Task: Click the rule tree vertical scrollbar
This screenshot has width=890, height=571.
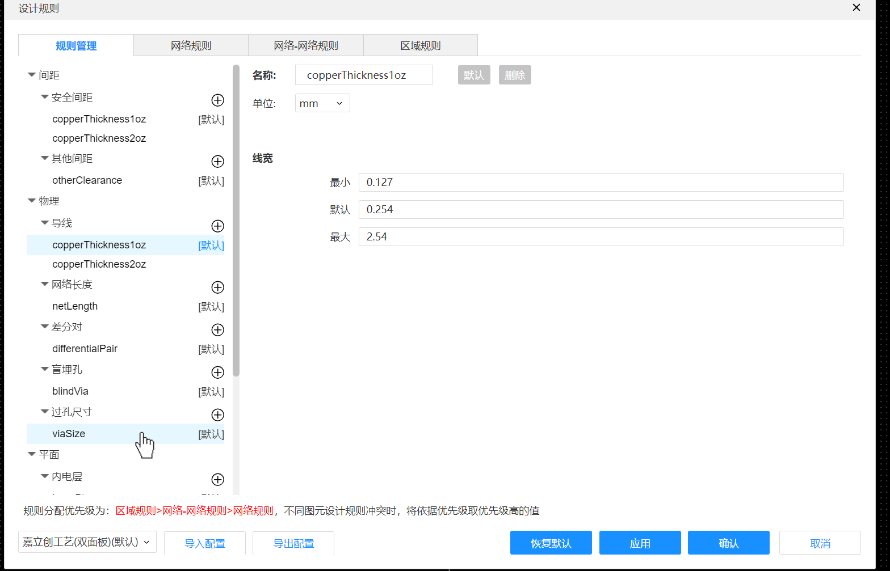Action: (236, 221)
